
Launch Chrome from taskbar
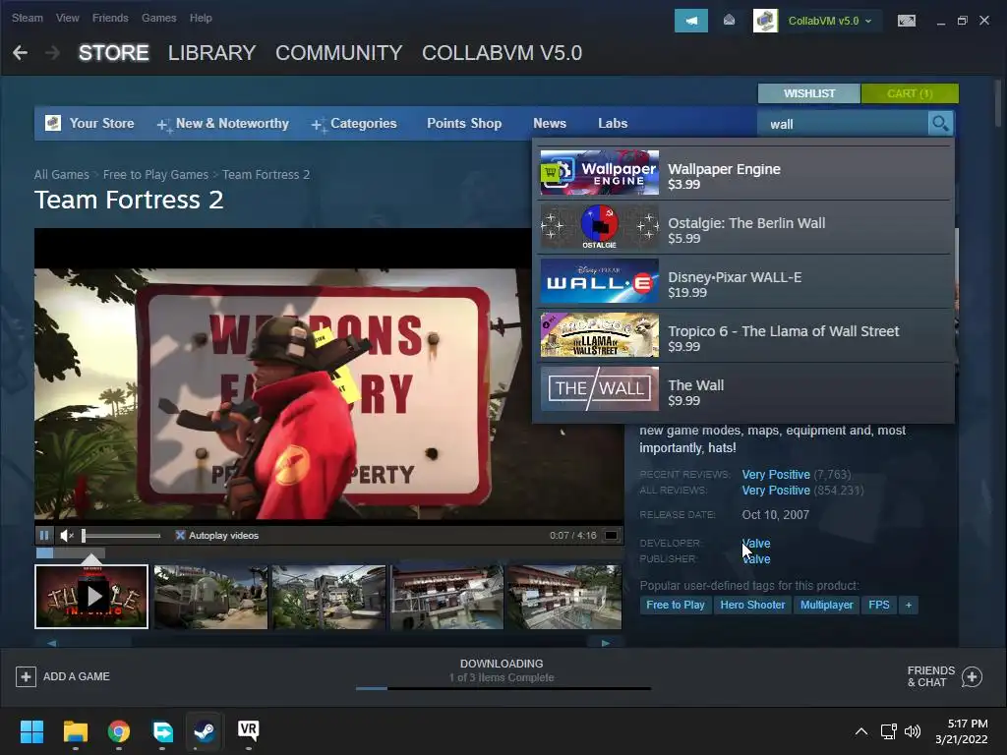point(119,731)
